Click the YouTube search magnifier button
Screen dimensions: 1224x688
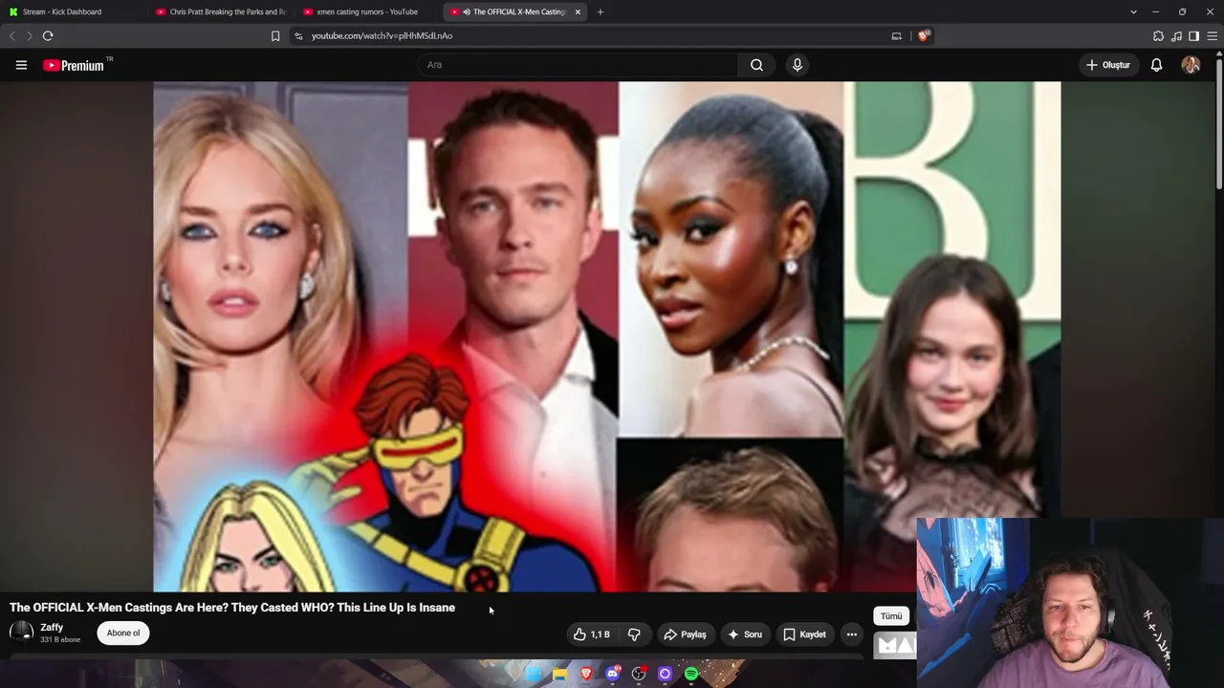pyautogui.click(x=756, y=65)
